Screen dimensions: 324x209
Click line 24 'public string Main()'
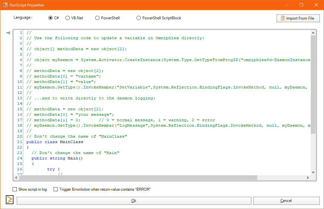click(x=57, y=158)
